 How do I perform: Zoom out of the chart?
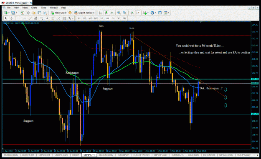click(124, 13)
